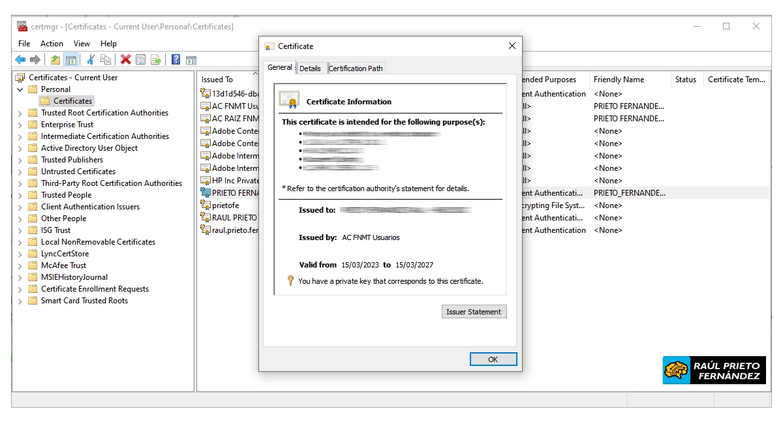Viewport: 783px width, 424px height.
Task: Click the red Delete X icon
Action: 125,60
